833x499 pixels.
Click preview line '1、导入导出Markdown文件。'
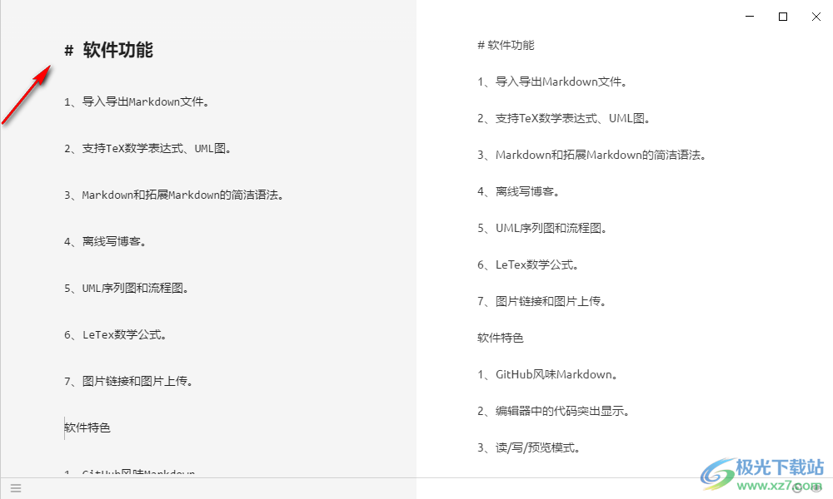(552, 82)
